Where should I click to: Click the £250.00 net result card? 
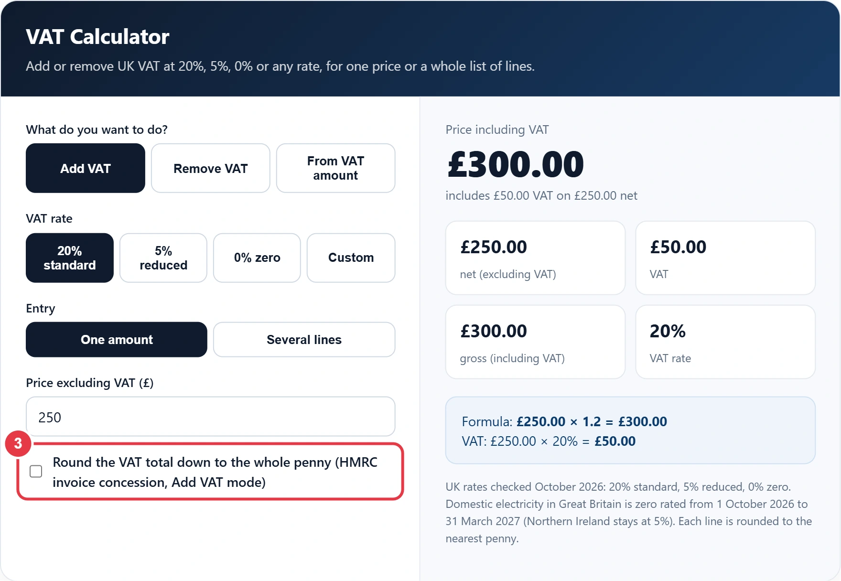click(x=535, y=258)
